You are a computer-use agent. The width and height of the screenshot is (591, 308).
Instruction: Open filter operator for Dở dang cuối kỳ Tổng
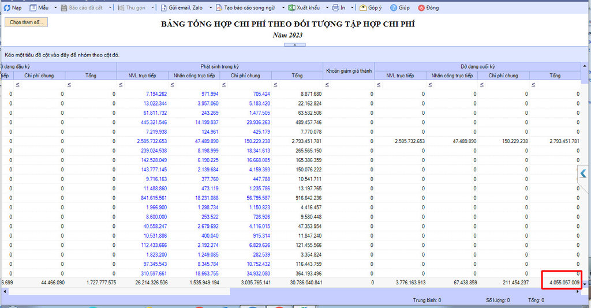coord(533,85)
